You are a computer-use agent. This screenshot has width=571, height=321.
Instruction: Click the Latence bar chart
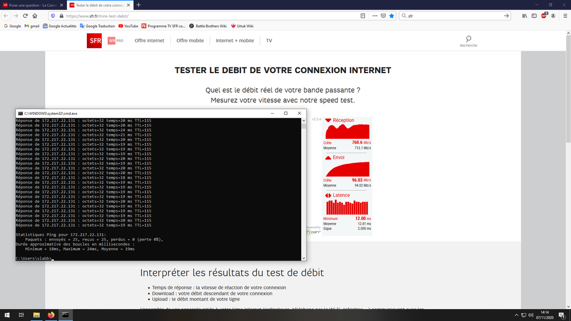click(x=347, y=207)
